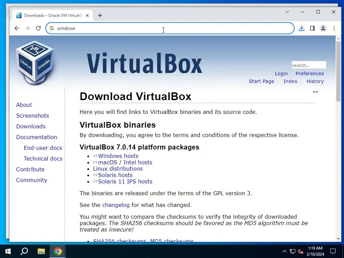Click the VirtualBox cube logo
The image size is (344, 258).
click(35, 63)
